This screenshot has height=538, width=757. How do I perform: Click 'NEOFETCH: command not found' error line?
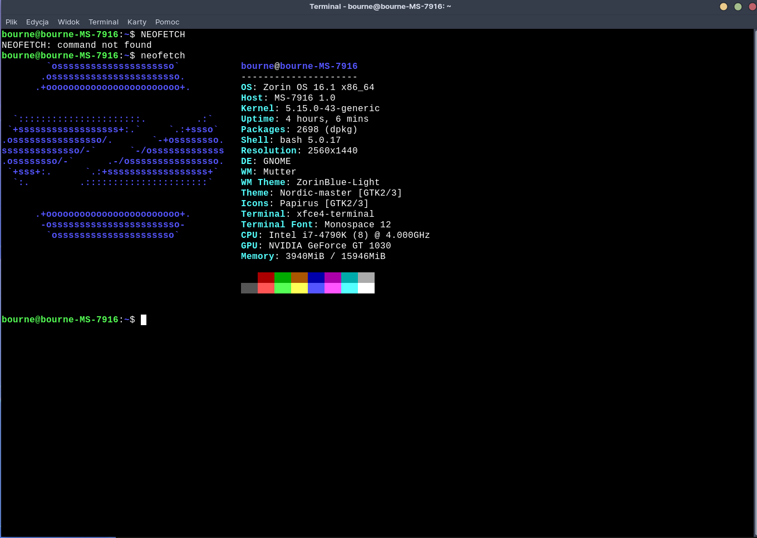[x=77, y=45]
